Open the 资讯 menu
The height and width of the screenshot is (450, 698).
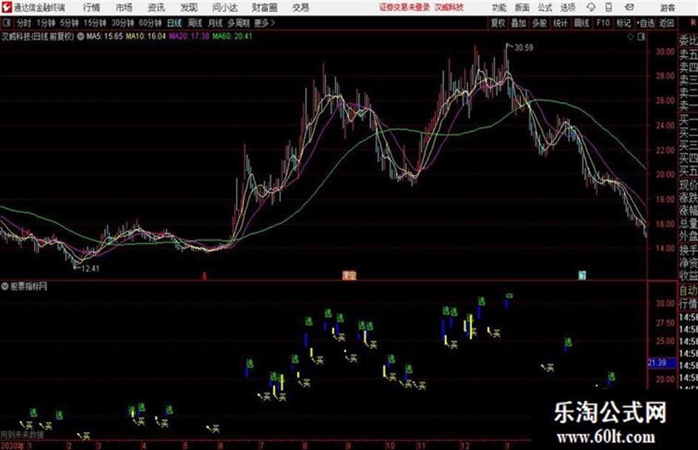point(157,7)
